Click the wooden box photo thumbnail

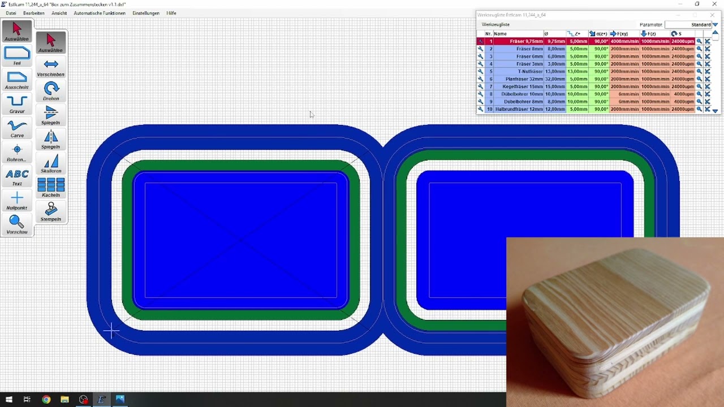[x=615, y=322]
